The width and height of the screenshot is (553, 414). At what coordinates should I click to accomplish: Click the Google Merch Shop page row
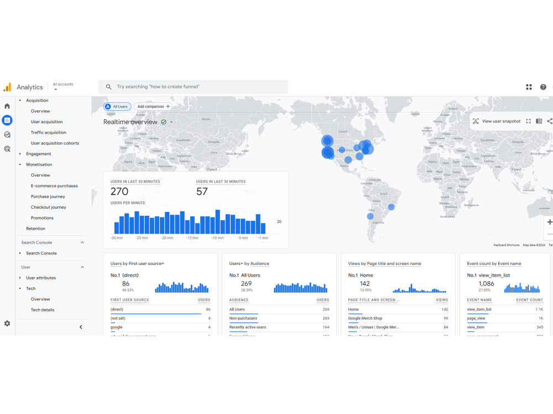coord(398,319)
